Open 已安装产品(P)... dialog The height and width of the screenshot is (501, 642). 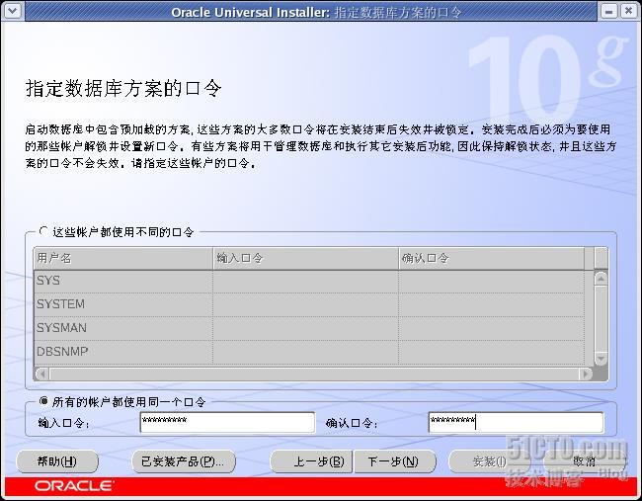pos(184,461)
